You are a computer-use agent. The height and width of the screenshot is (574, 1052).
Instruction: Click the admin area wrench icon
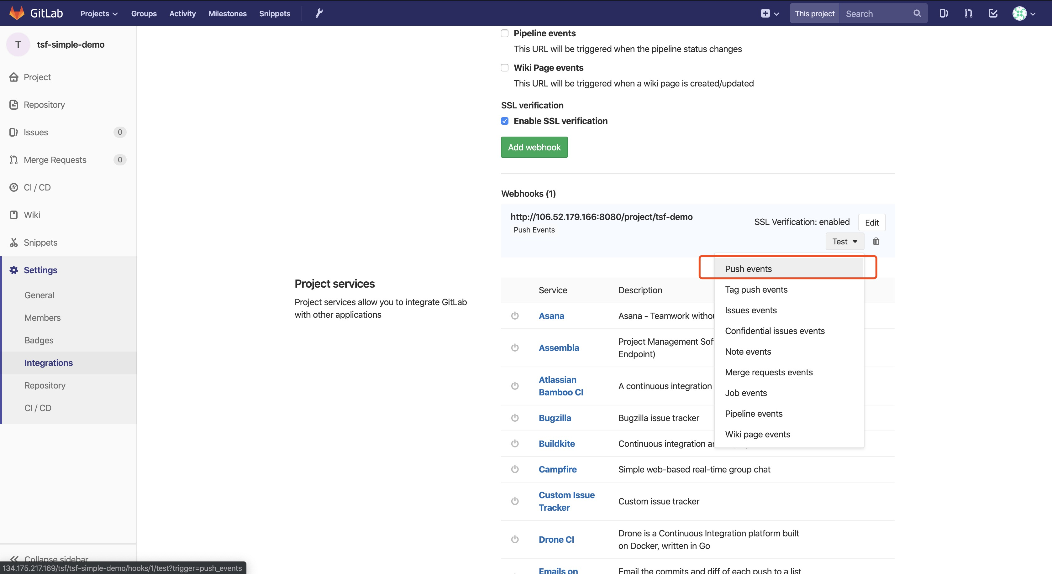pyautogui.click(x=319, y=13)
